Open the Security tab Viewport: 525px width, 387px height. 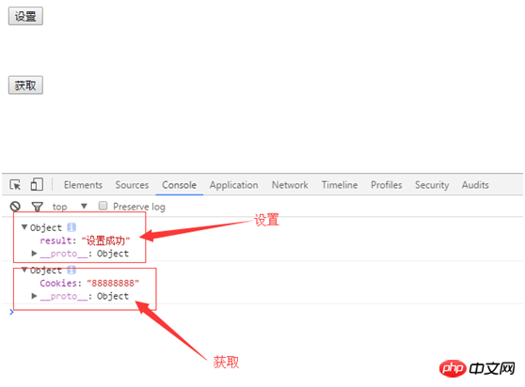coord(432,185)
